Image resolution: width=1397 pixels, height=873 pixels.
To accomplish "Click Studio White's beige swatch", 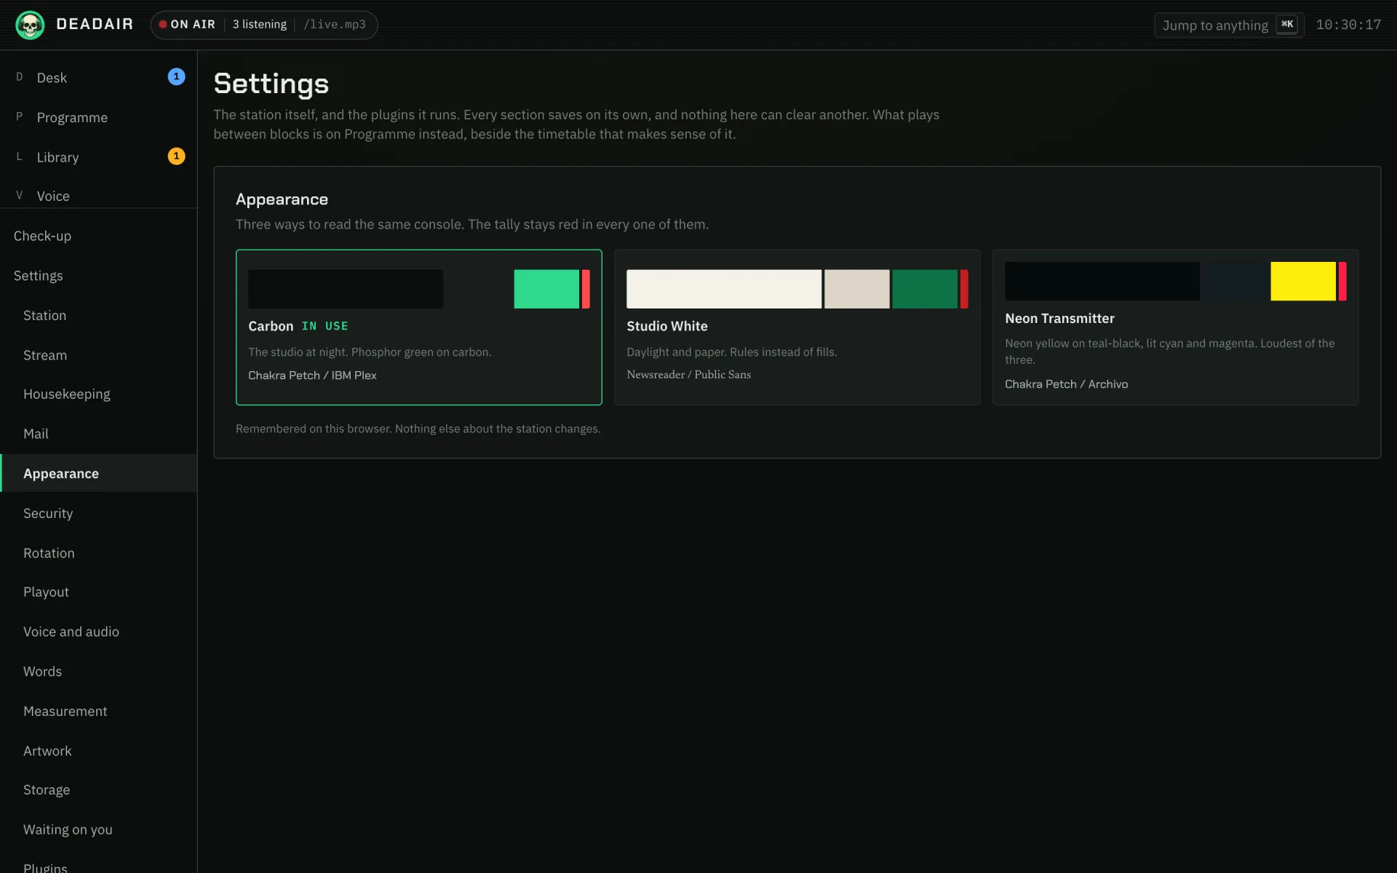I will pyautogui.click(x=856, y=289).
